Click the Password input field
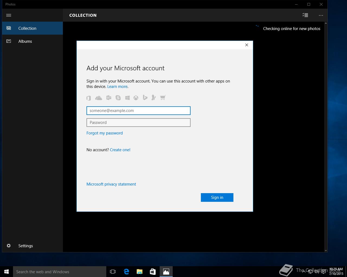The height and width of the screenshot is (277, 347). click(139, 123)
